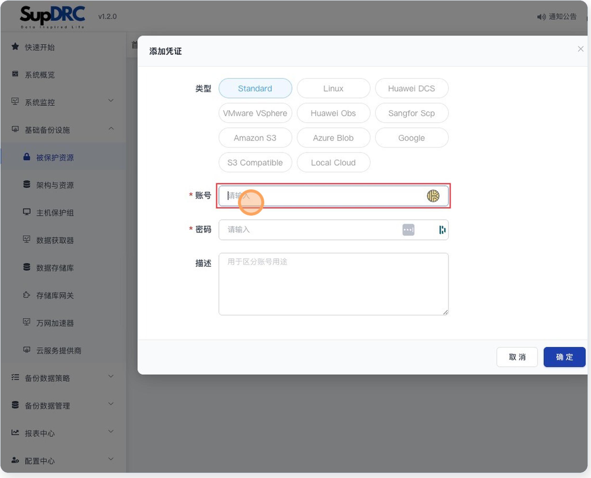591x478 pixels.
Task: Click the puzzle icon beside 存储库网关
Action: [x=27, y=294]
